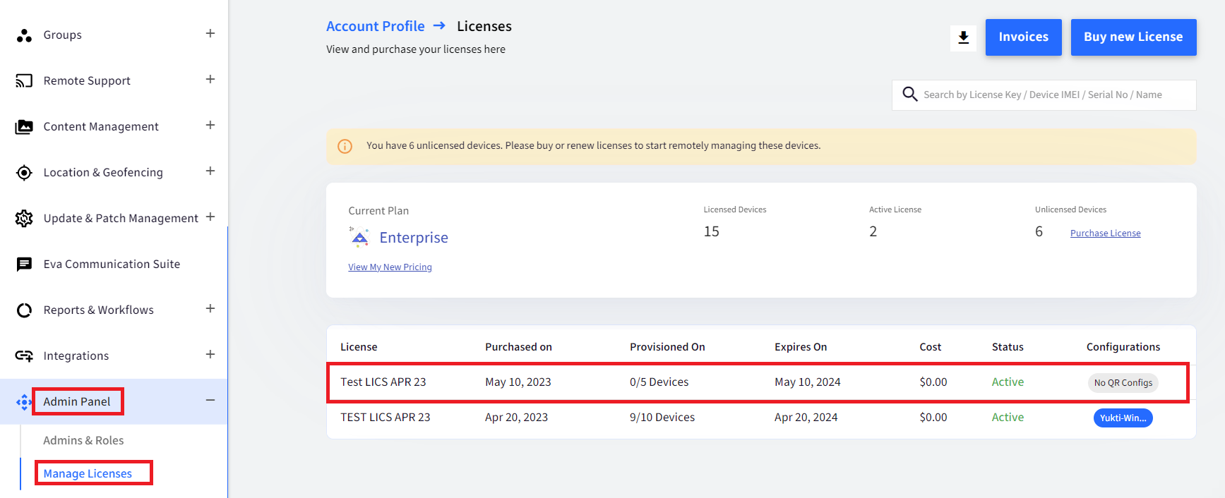This screenshot has width=1225, height=498.
Task: Click the Test LICS APR 23 license name
Action: (x=383, y=382)
